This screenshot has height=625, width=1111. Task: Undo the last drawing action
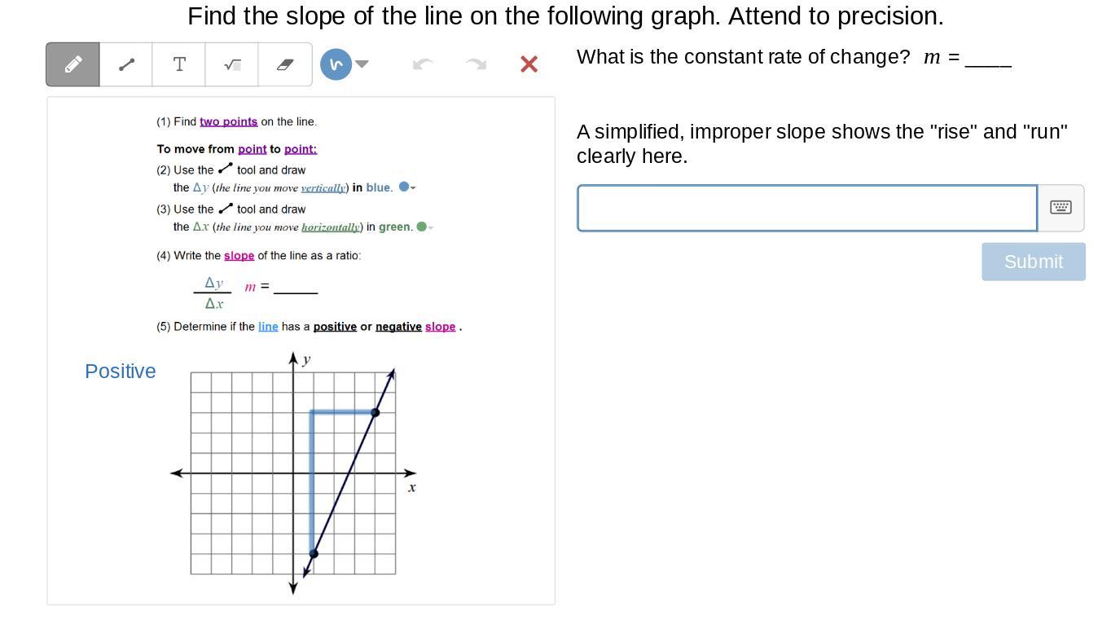click(x=423, y=64)
